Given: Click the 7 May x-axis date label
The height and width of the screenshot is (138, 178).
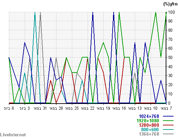Looking at the screenshot, I should point(166,108).
